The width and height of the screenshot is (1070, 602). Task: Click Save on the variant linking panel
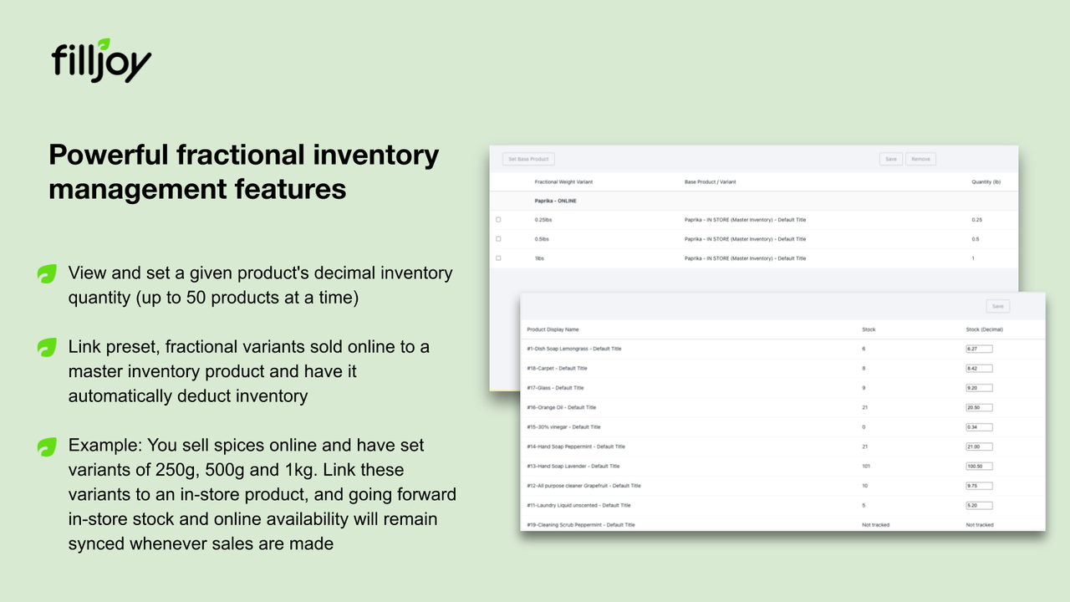890,158
